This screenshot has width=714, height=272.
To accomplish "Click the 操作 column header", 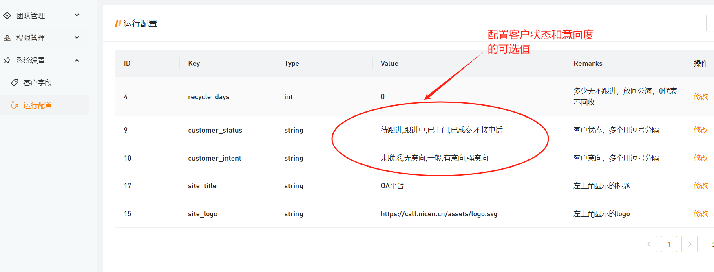I will [701, 63].
